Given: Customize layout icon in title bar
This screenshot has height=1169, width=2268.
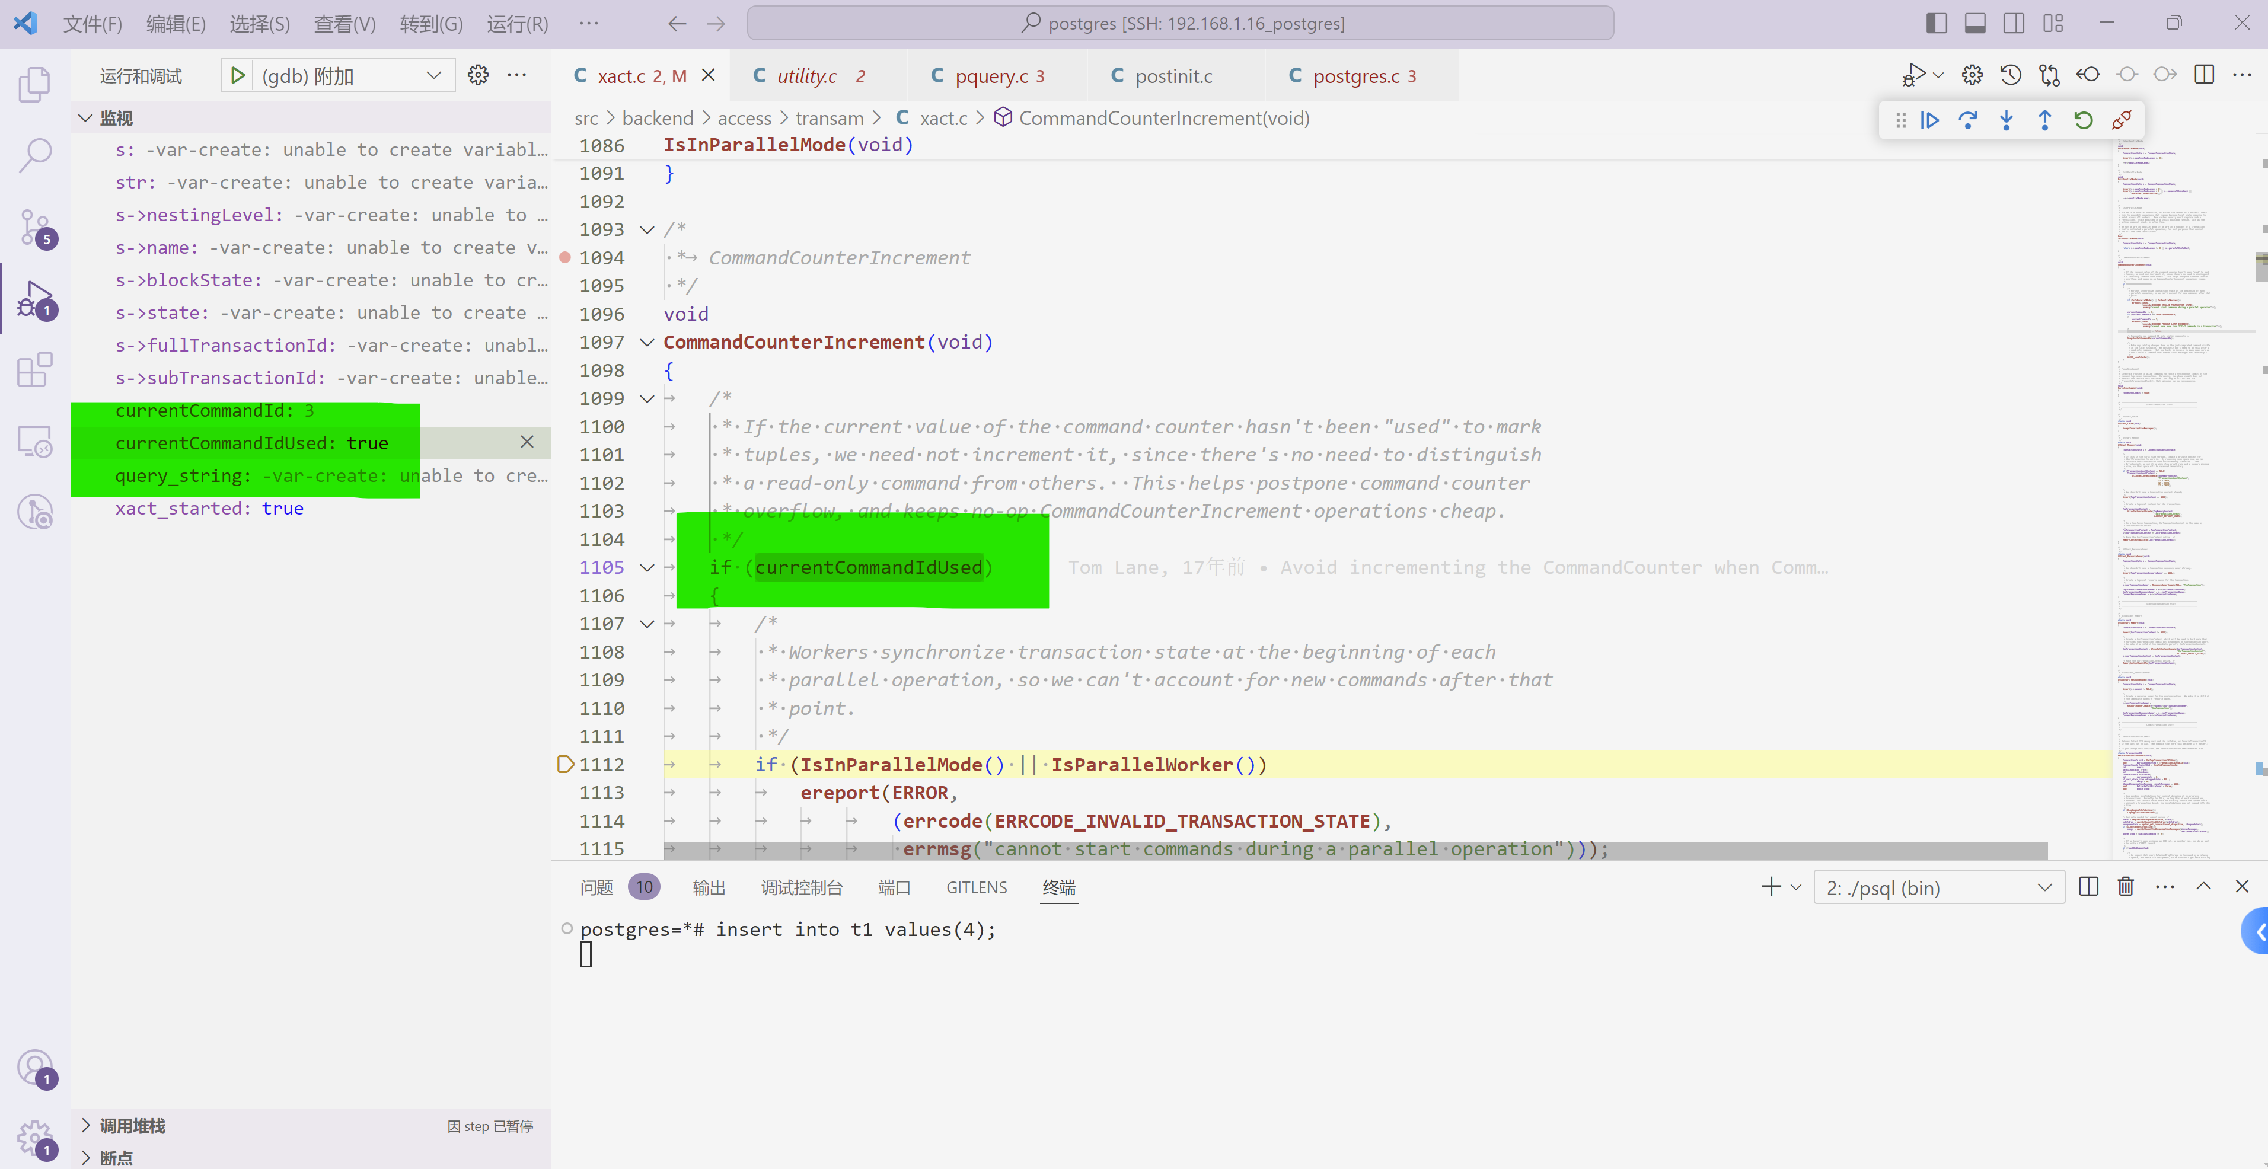Looking at the screenshot, I should pos(2053,24).
